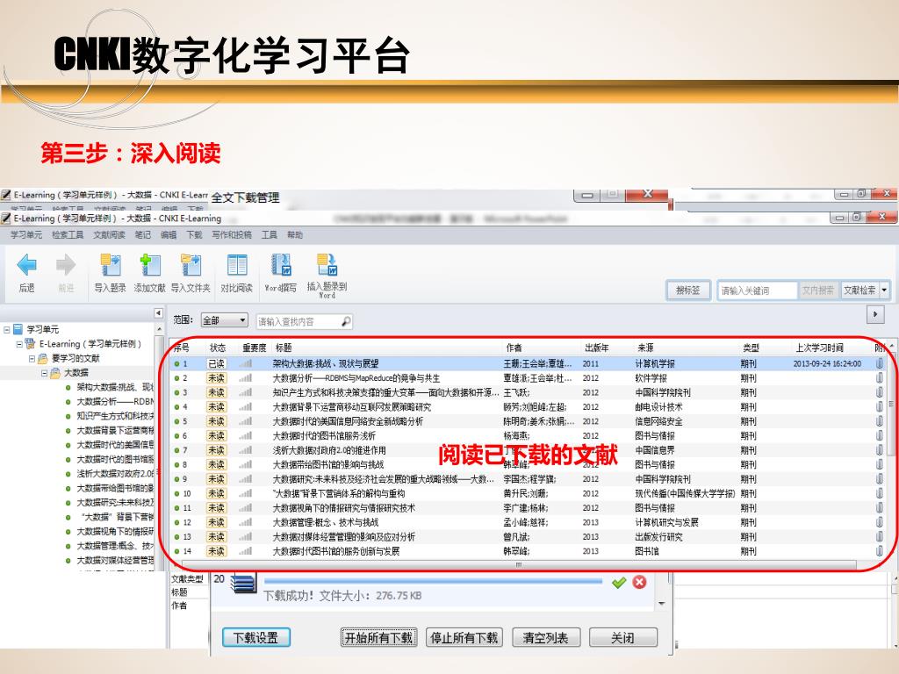
Task: Click the 导入文件夹 toolbar icon
Action: point(191,266)
